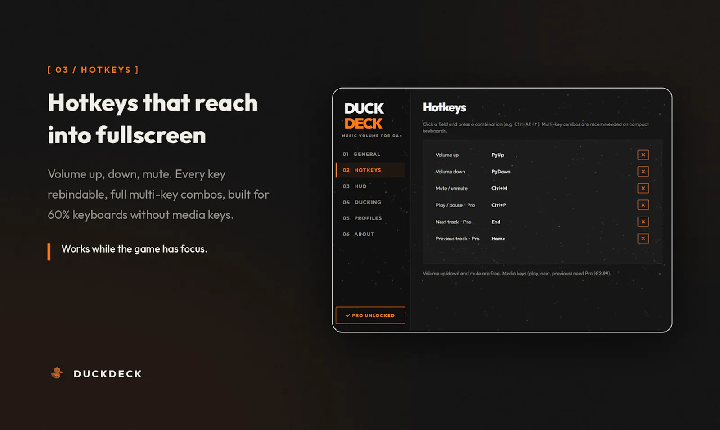
Task: Click the 'Volume up, down, mute' description paragraph
Action: [x=158, y=194]
